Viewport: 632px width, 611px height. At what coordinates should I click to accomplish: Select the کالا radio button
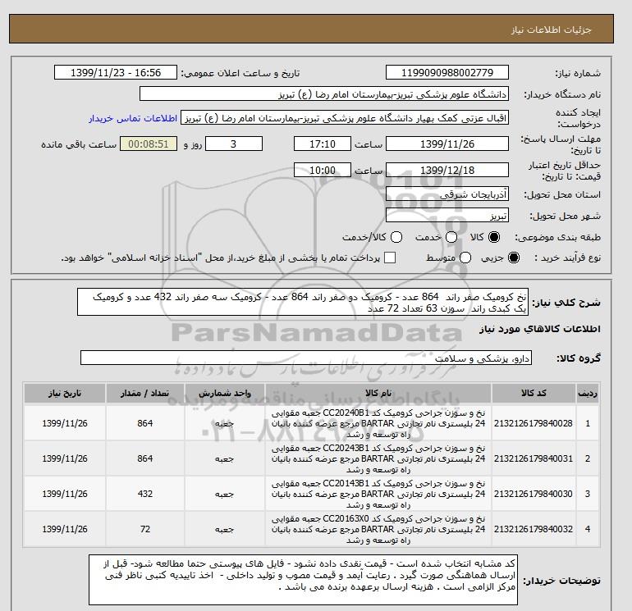[x=494, y=237]
